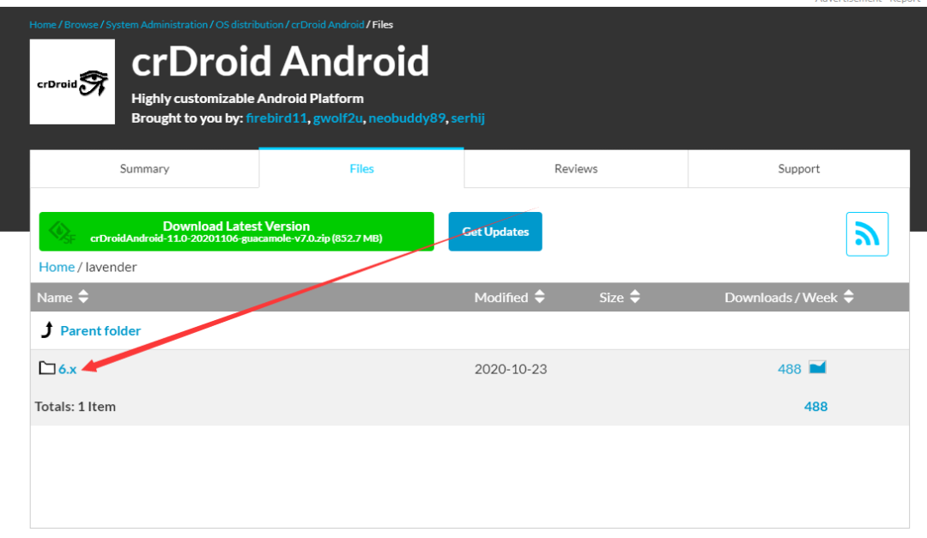The image size is (927, 538).
Task: Click the Parent folder up-arrow icon
Action: click(x=47, y=329)
